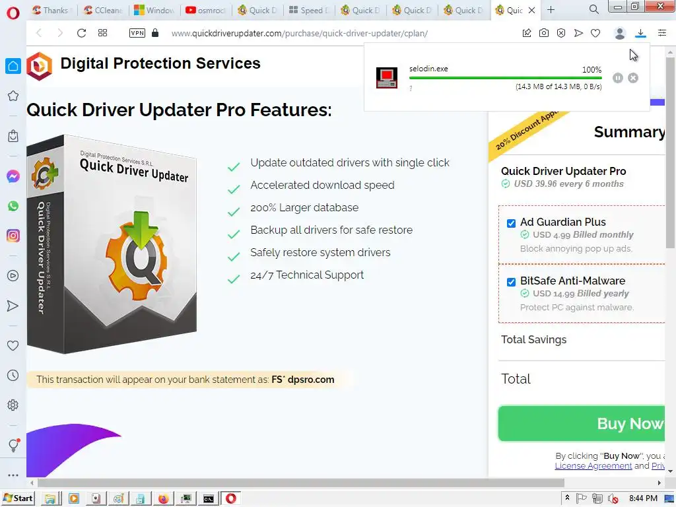Click the muted volume tray icon
The image size is (676, 507).
tap(613, 499)
